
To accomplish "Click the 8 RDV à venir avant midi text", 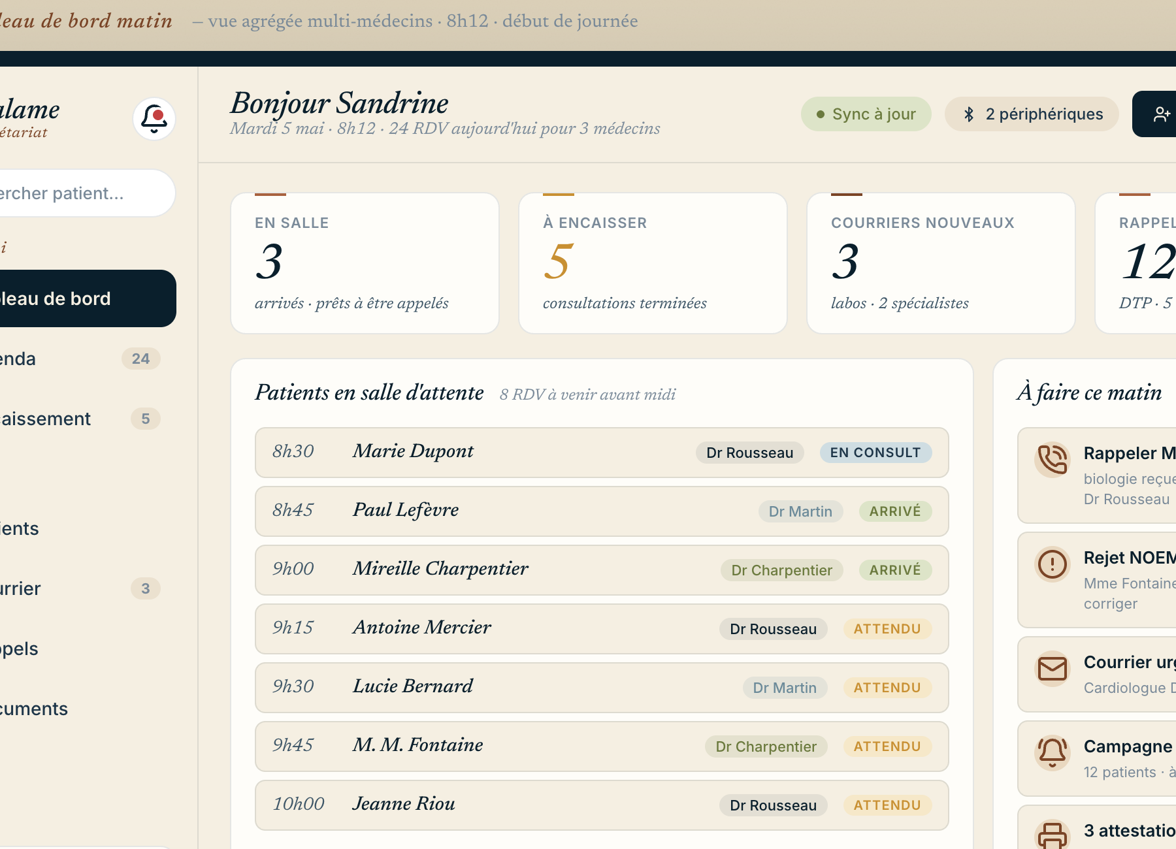I will click(587, 394).
